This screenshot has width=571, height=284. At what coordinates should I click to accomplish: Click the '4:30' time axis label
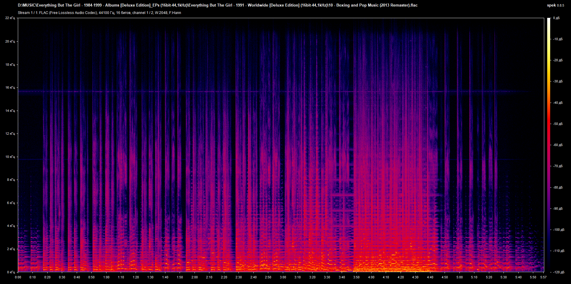click(415, 277)
